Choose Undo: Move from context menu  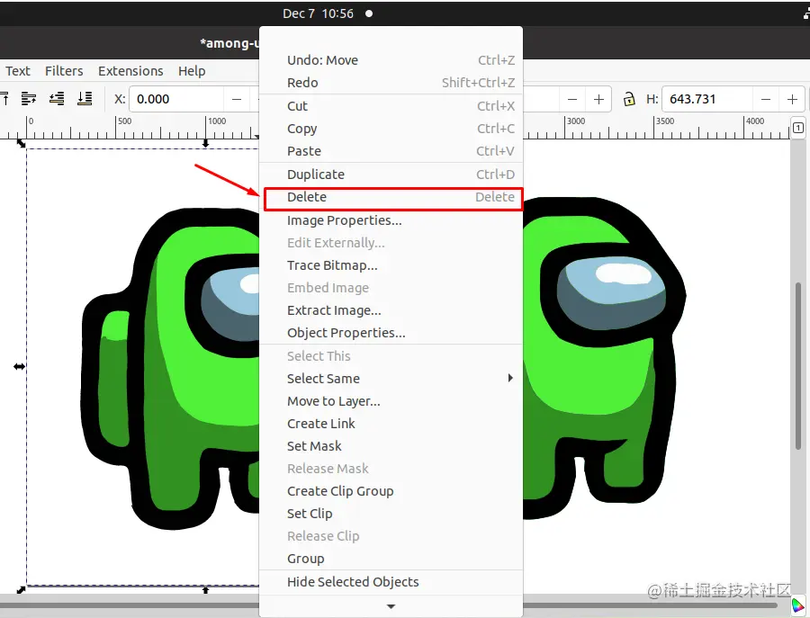[391, 60]
